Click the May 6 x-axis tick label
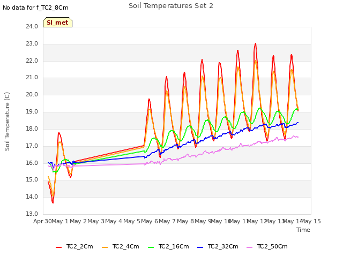Image resolution: width=343 pixels, height=257 pixels. point(150,221)
